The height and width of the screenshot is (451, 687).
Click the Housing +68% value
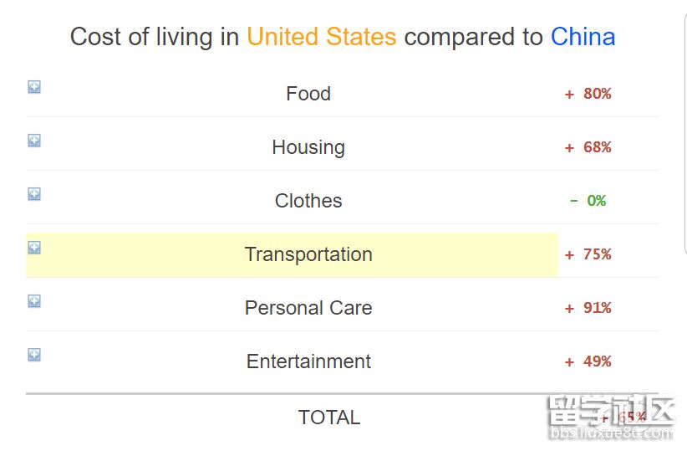tap(588, 147)
